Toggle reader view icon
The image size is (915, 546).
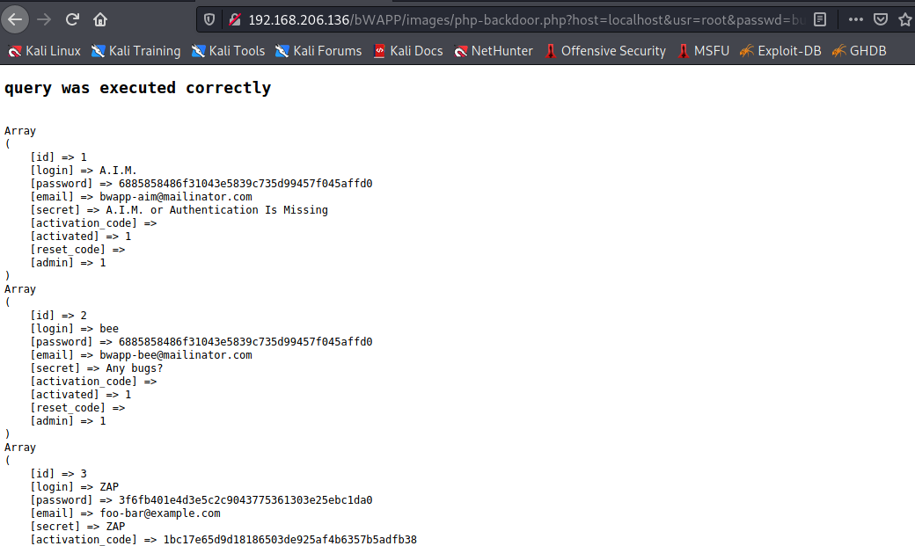[x=820, y=20]
